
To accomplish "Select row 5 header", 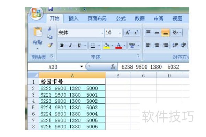I will [x=34, y=108].
